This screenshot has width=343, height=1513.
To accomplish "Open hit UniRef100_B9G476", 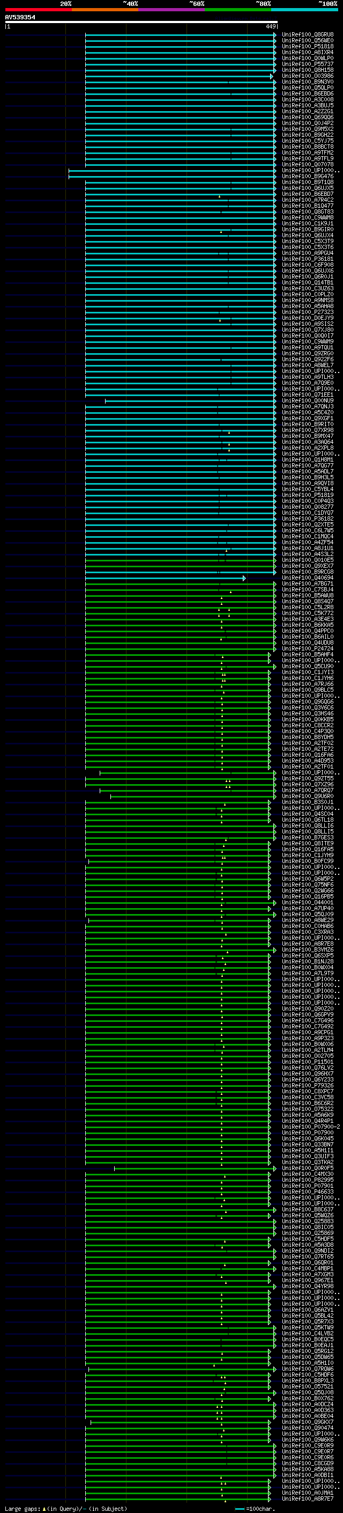I will 308,176.
